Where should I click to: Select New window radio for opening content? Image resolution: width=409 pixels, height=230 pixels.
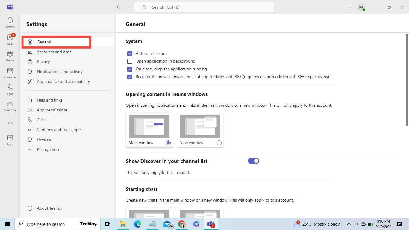[219, 143]
